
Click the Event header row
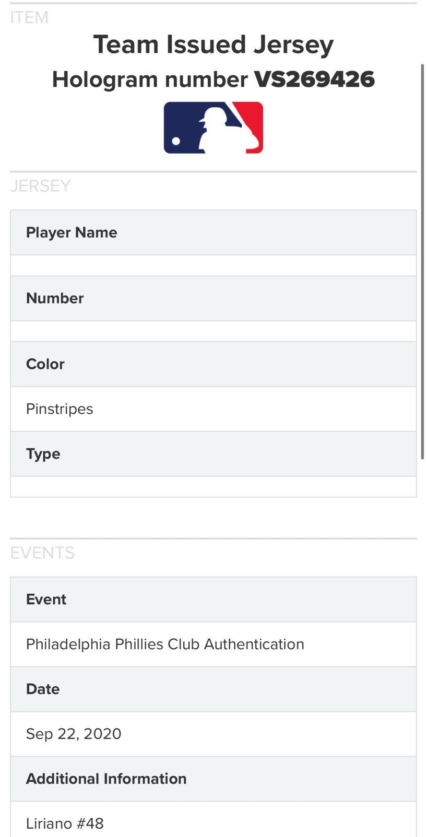[213, 600]
